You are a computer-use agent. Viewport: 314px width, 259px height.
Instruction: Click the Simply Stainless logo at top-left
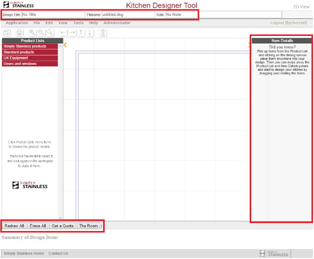coord(18,4)
